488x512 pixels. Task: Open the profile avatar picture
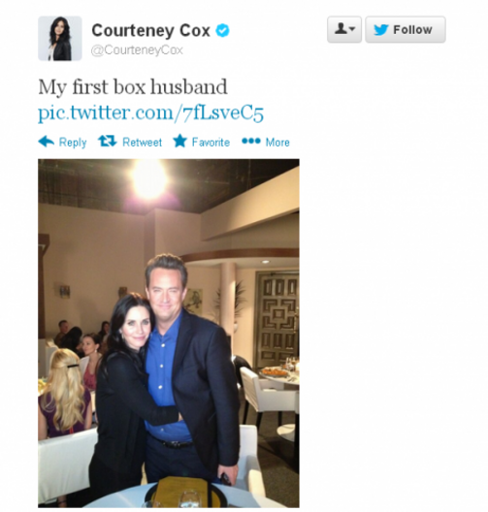pyautogui.click(x=60, y=38)
